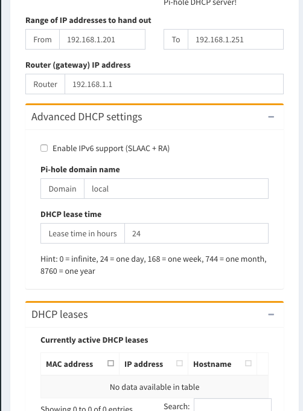
Task: Click the Hostname column header
Action: 222,364
